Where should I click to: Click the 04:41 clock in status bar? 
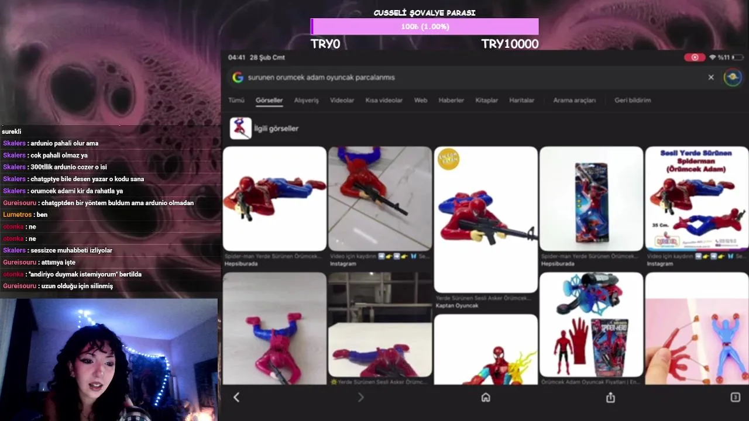coord(236,57)
